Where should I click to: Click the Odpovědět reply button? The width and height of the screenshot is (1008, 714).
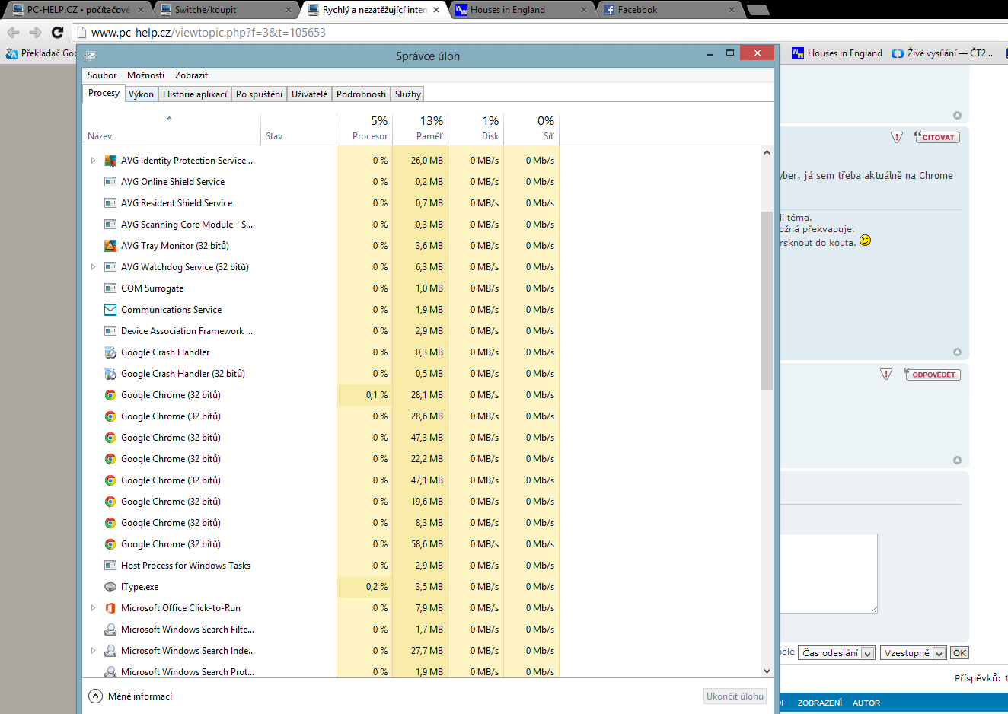pos(933,375)
